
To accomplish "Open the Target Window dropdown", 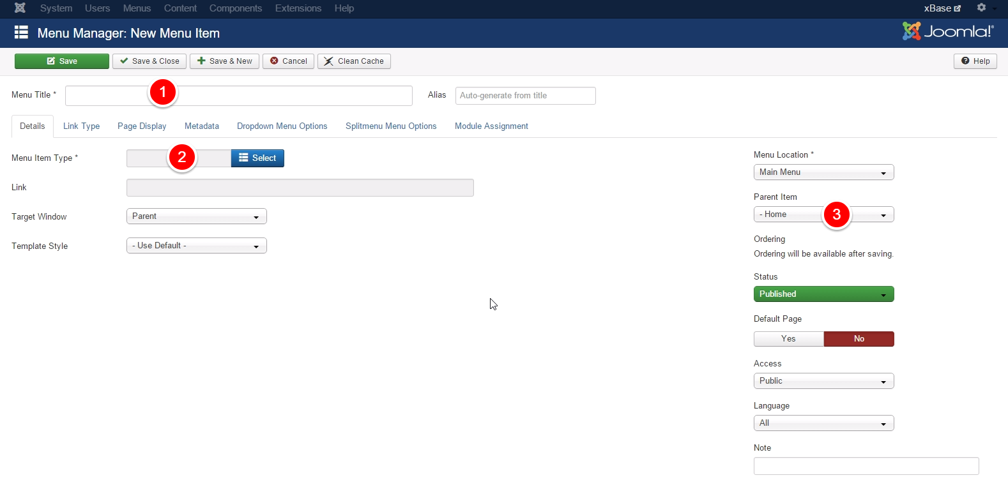I will click(197, 216).
